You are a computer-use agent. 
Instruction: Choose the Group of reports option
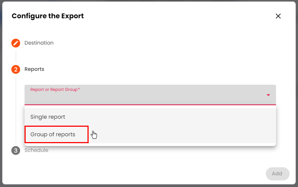(x=53, y=134)
